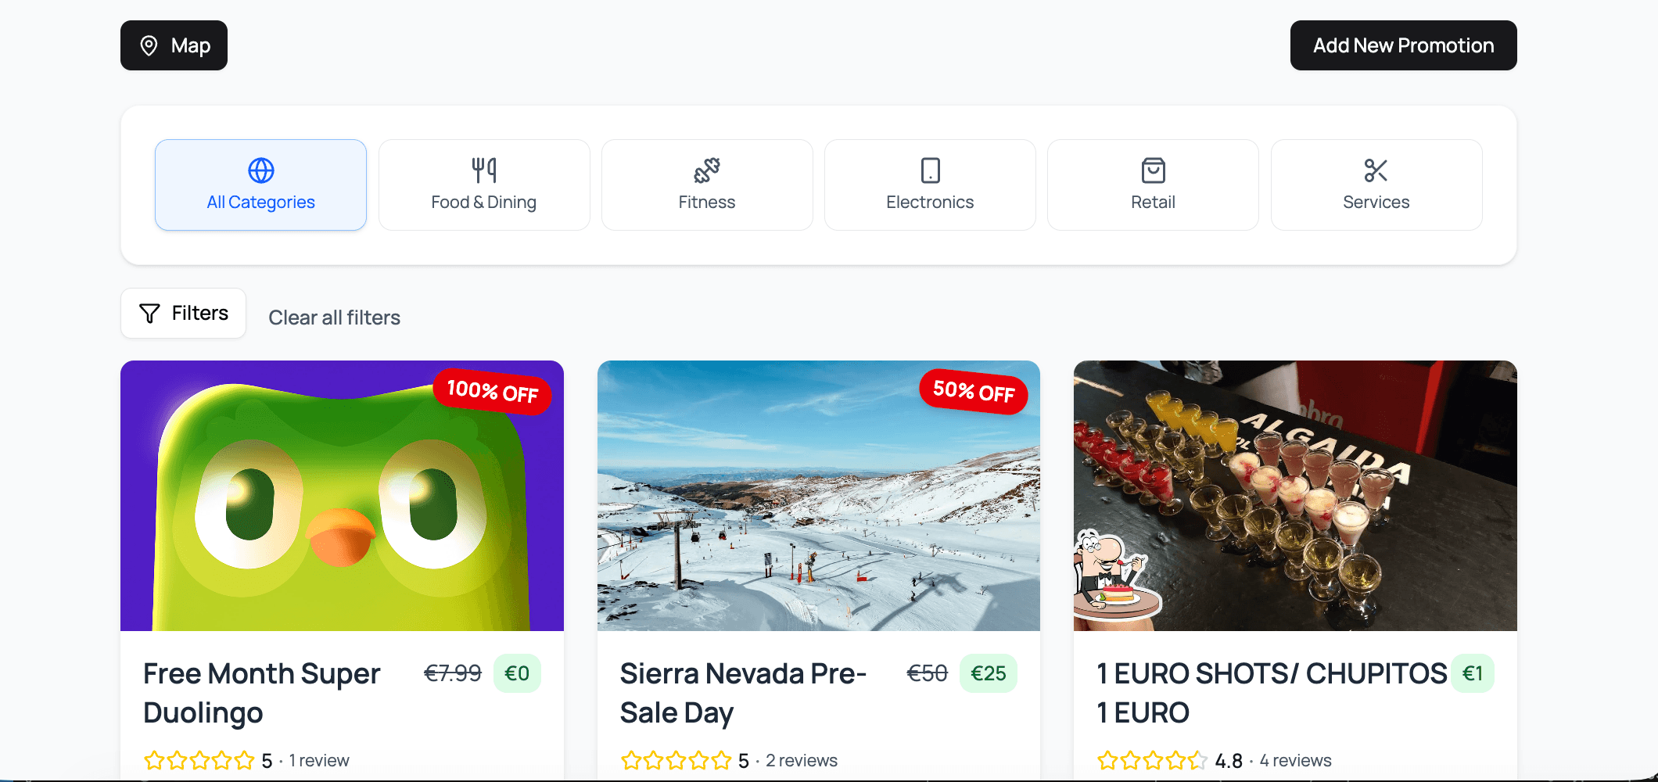The image size is (1658, 782).
Task: Click the Add New Promotion button
Action: (x=1403, y=45)
